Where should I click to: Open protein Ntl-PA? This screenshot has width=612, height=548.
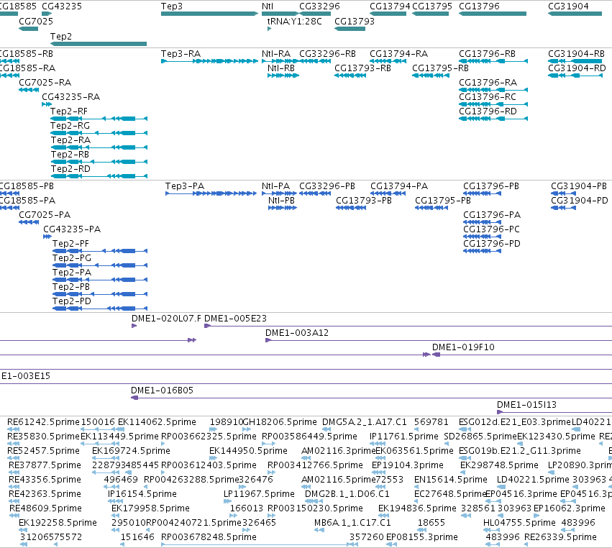point(276,186)
